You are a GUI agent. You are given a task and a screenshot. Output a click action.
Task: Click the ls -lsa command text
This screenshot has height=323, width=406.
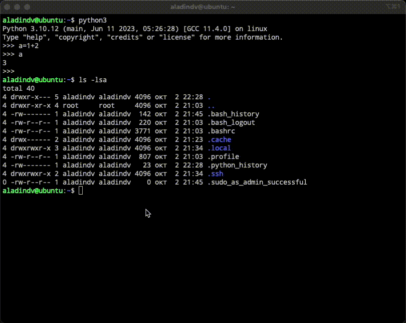(x=93, y=80)
